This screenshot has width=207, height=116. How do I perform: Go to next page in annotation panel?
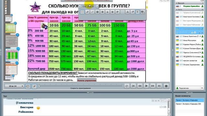click(97, 6)
